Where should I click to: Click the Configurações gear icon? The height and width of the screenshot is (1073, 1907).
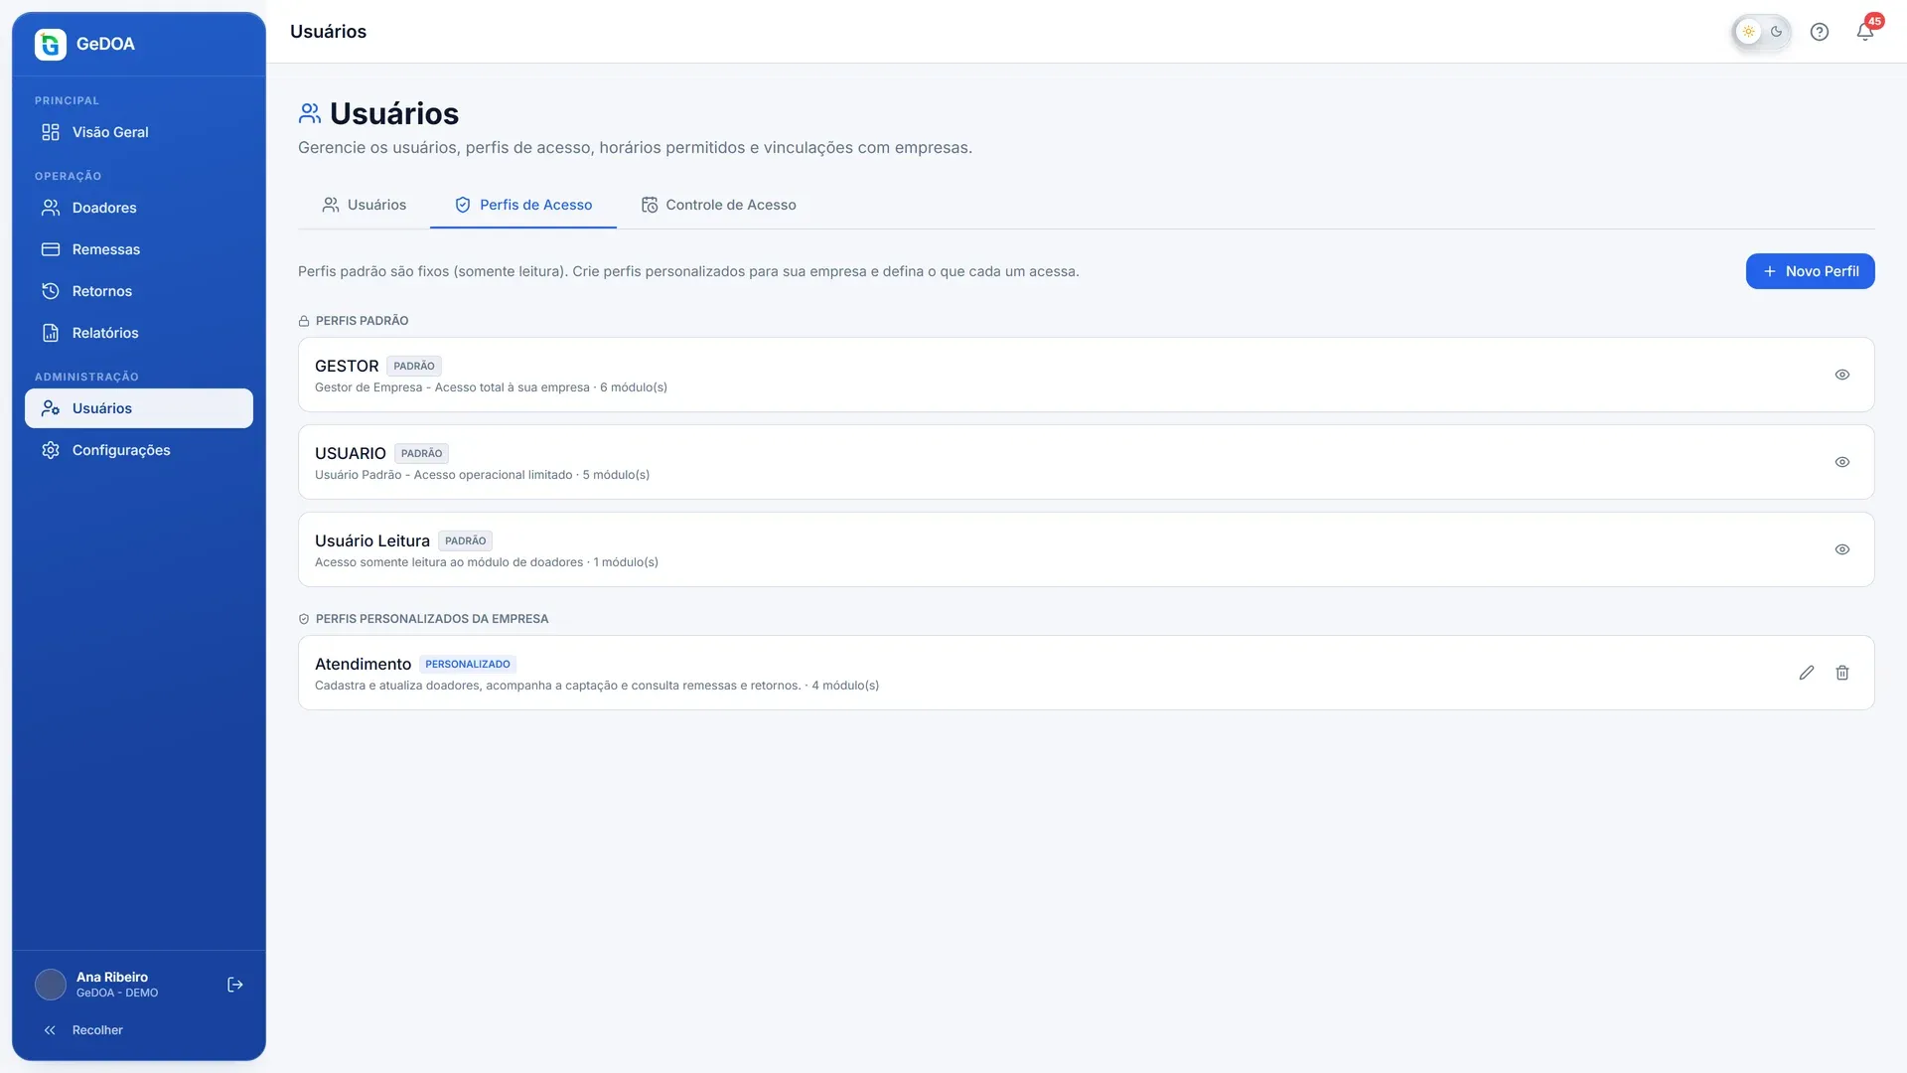(x=51, y=450)
